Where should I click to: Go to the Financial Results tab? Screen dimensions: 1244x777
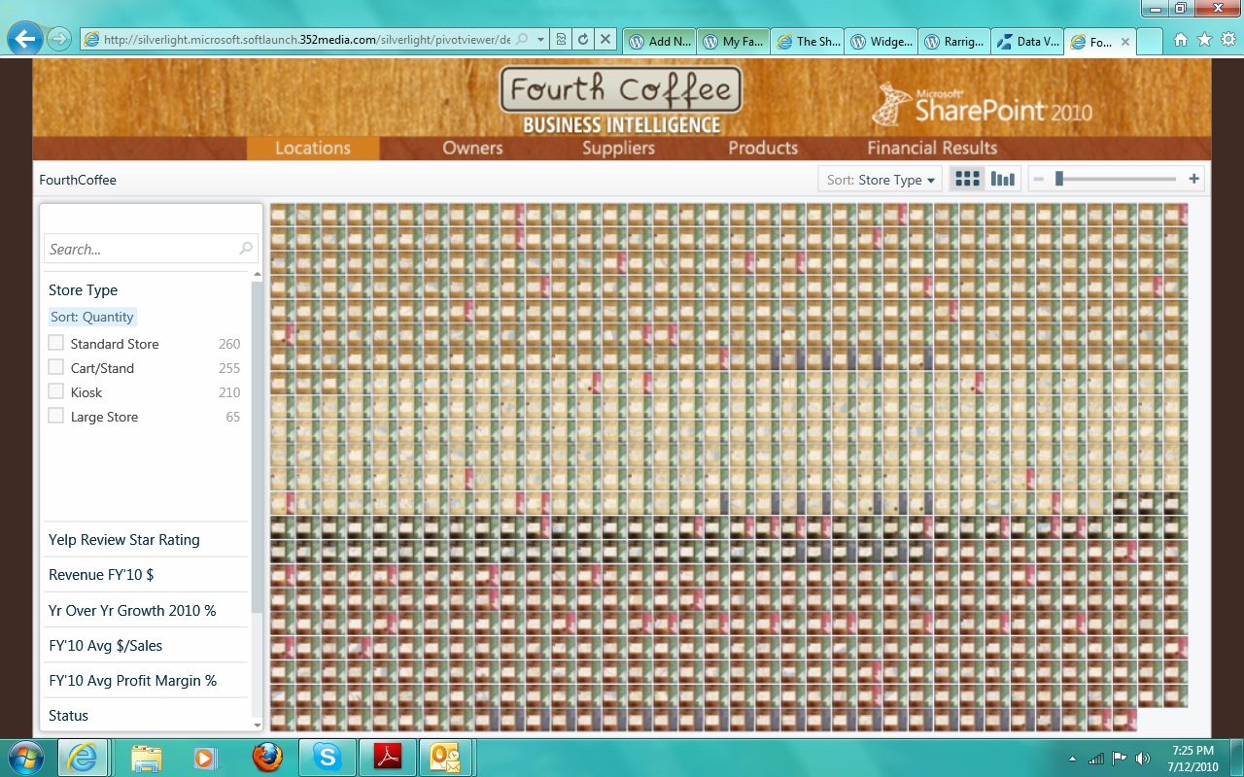(x=932, y=148)
